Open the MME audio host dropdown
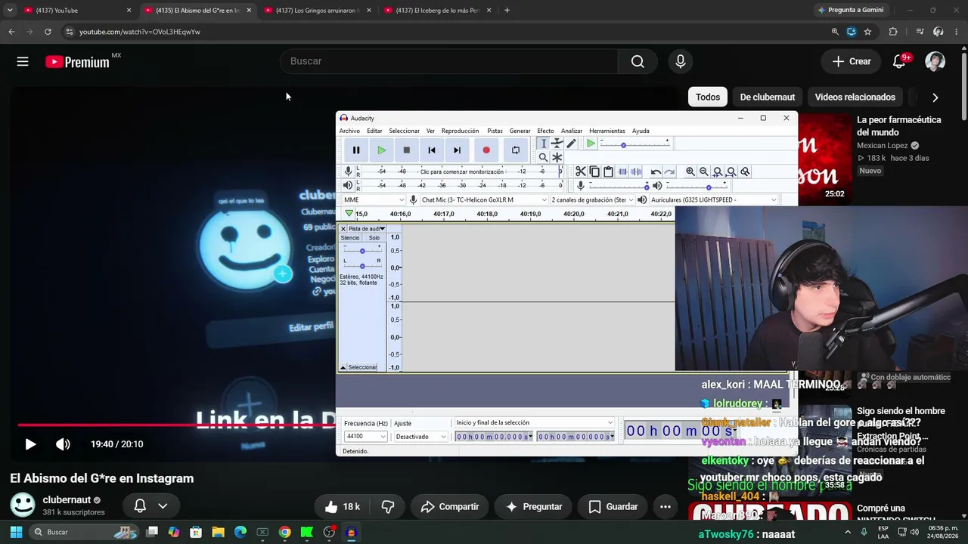The width and height of the screenshot is (968, 544). pyautogui.click(x=374, y=199)
